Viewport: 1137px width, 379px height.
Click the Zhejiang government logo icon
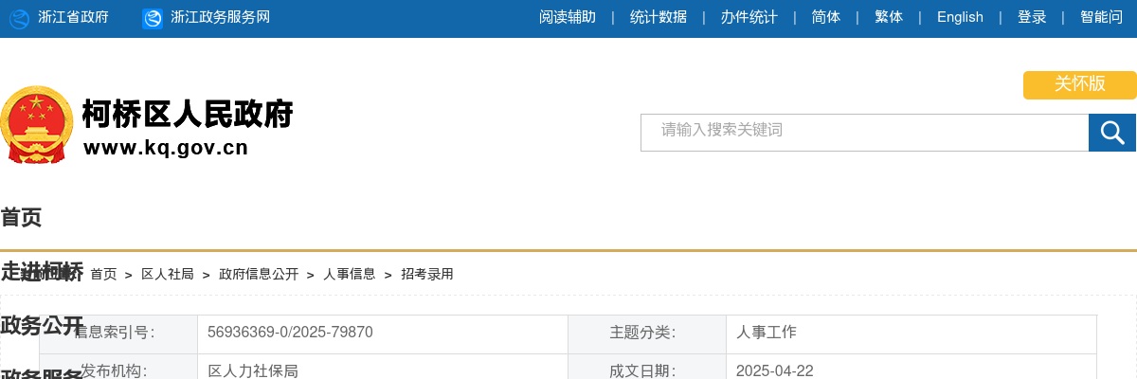tap(19, 18)
